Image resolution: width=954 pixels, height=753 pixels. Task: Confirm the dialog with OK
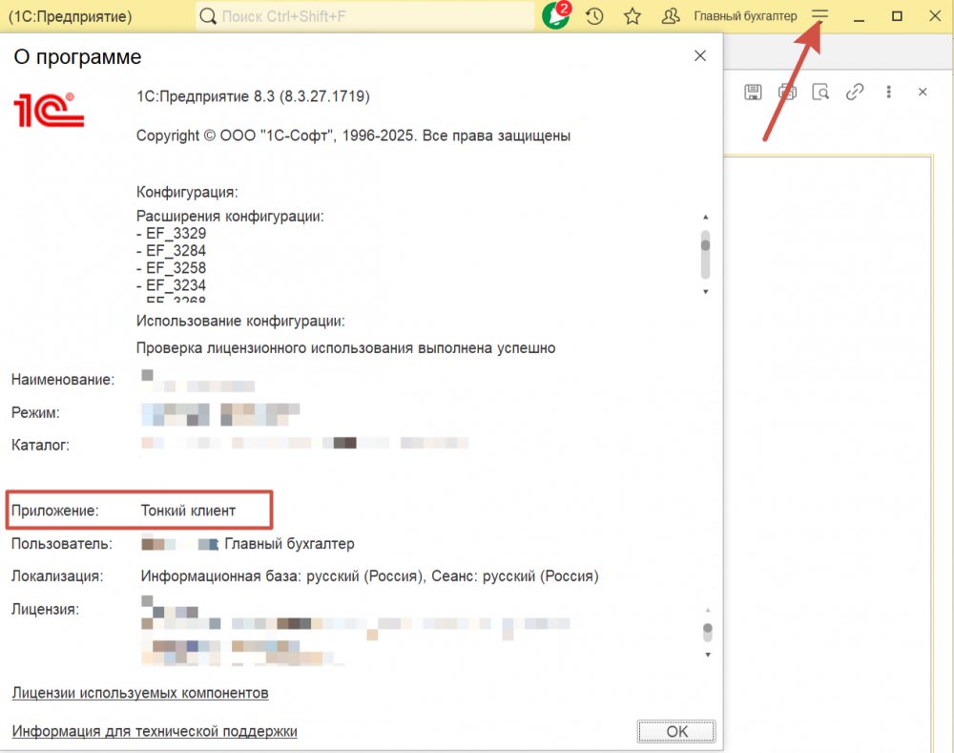676,731
